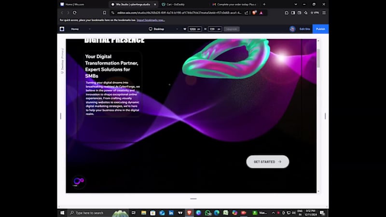Click the taskbar search box
386x217 pixels.
coord(98,213)
